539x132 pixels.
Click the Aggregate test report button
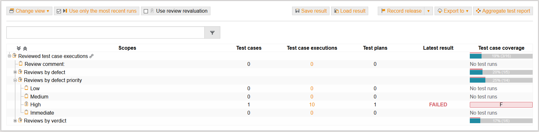click(x=503, y=11)
